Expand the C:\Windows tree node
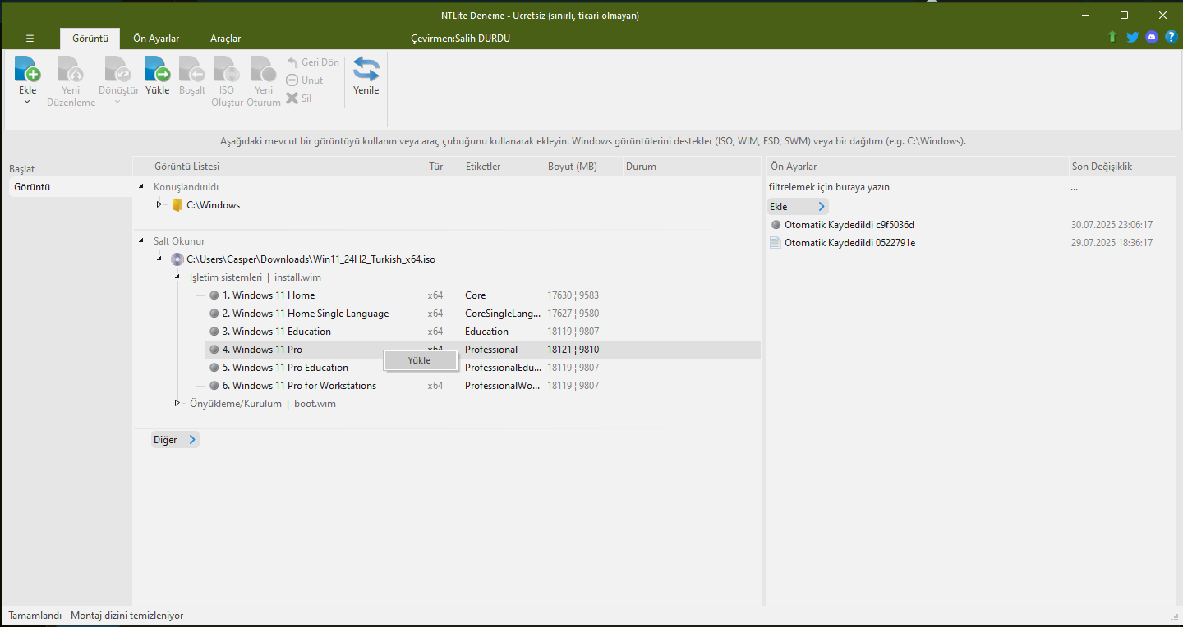The image size is (1183, 627). [159, 205]
